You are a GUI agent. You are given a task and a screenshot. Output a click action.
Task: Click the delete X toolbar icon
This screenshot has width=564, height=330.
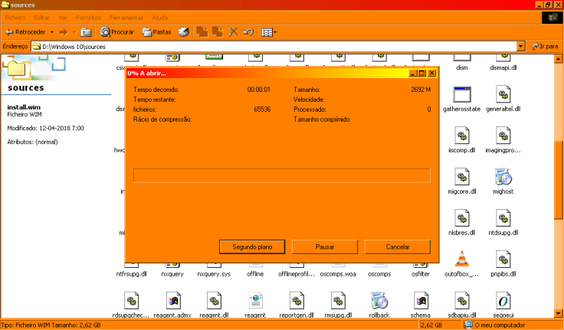[x=234, y=32]
